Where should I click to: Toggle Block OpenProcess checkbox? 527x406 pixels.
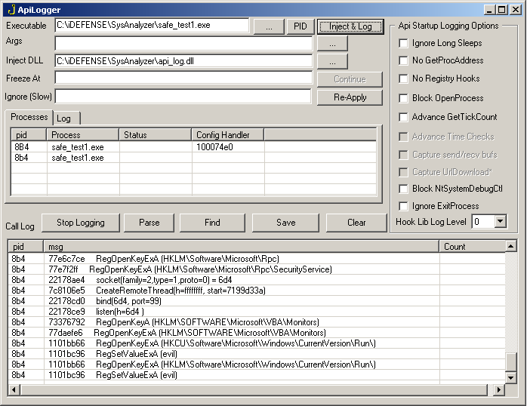[x=403, y=98]
